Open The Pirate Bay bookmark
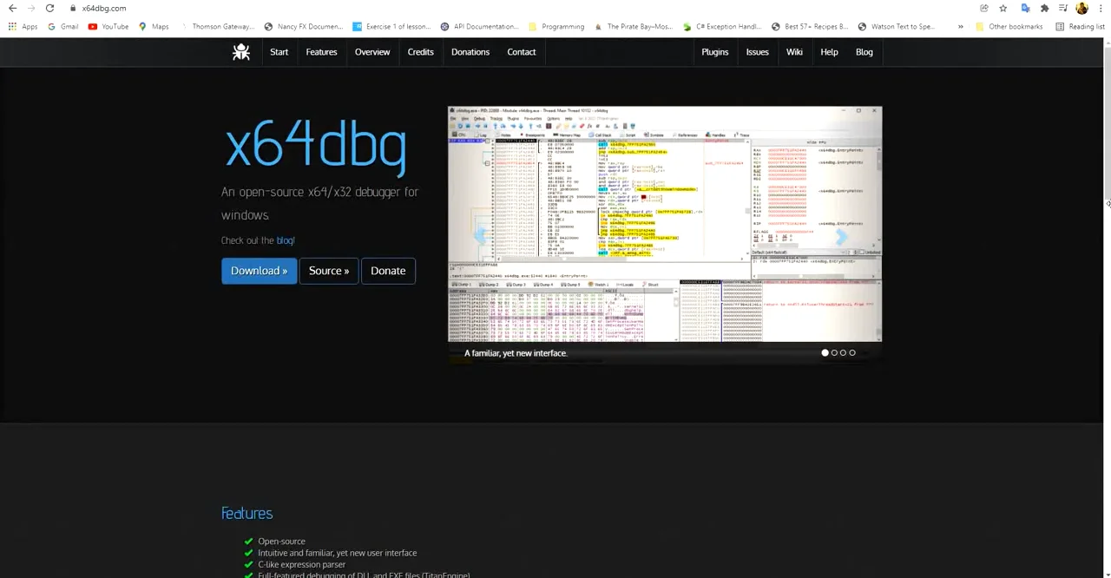Image resolution: width=1111 pixels, height=578 pixels. [x=634, y=27]
